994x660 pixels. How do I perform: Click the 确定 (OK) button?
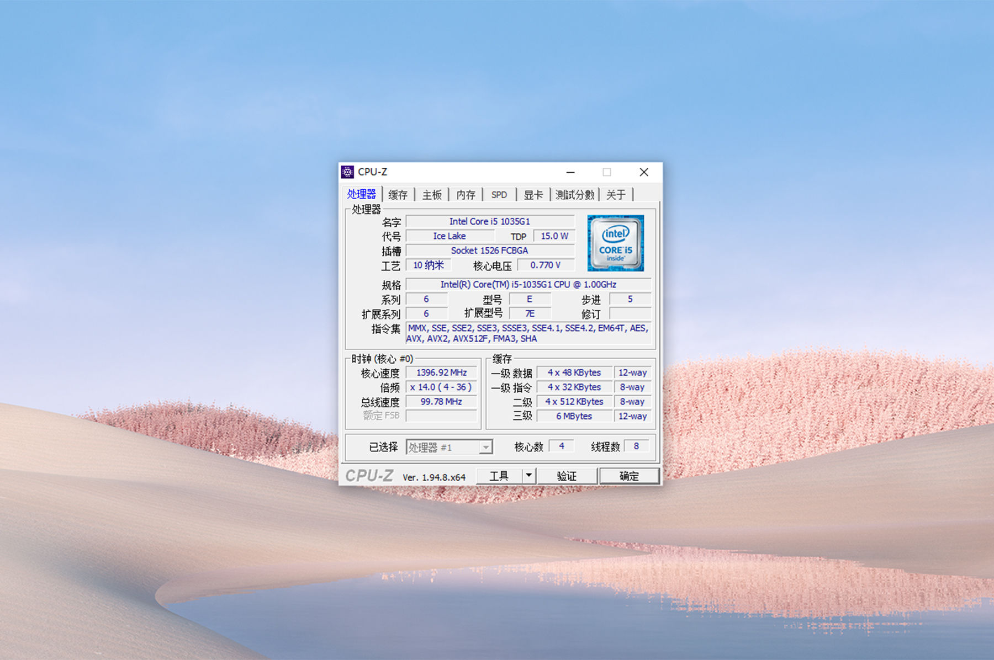point(630,475)
